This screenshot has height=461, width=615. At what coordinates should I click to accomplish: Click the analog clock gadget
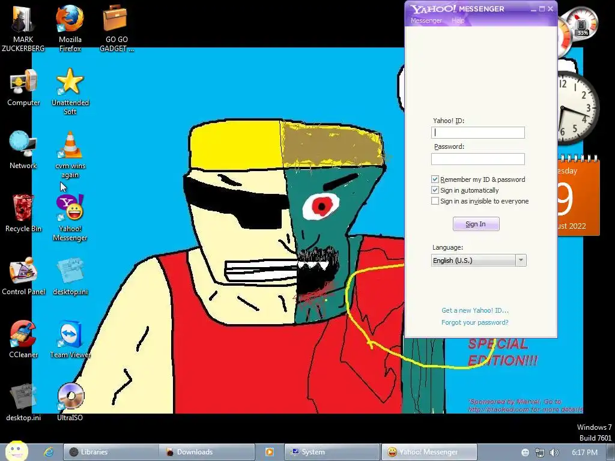coord(578,108)
